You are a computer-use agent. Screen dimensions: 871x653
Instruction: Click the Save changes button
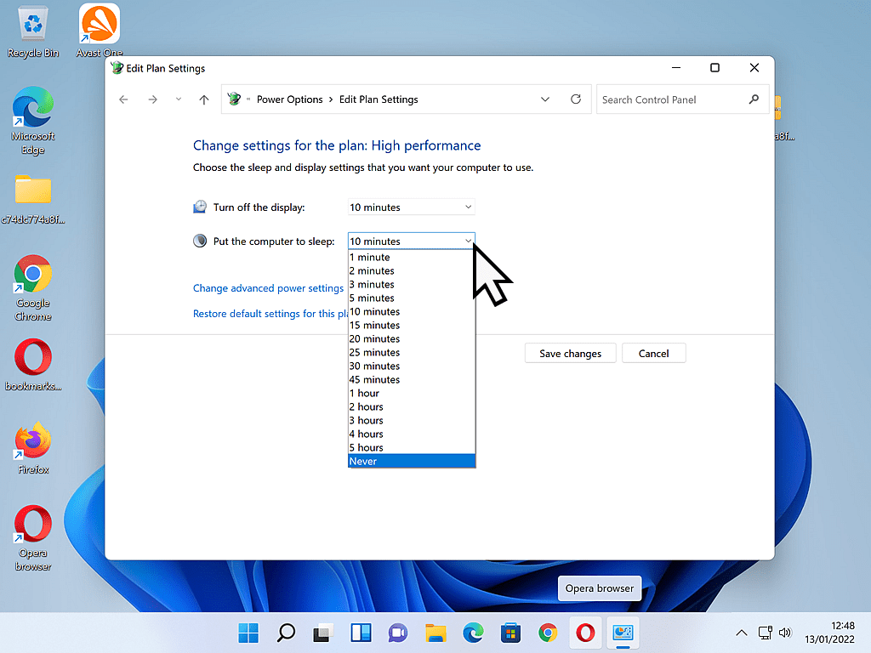(570, 354)
